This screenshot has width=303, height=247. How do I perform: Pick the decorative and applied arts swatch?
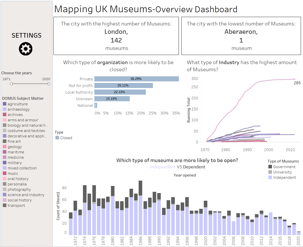pos(5,136)
